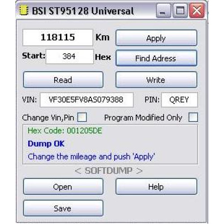Click the Apply button
Image resolution: width=224 pixels, height=224 pixels.
tap(156, 38)
